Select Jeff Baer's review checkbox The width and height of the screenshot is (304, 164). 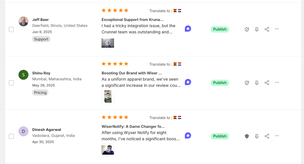(x=11, y=29)
